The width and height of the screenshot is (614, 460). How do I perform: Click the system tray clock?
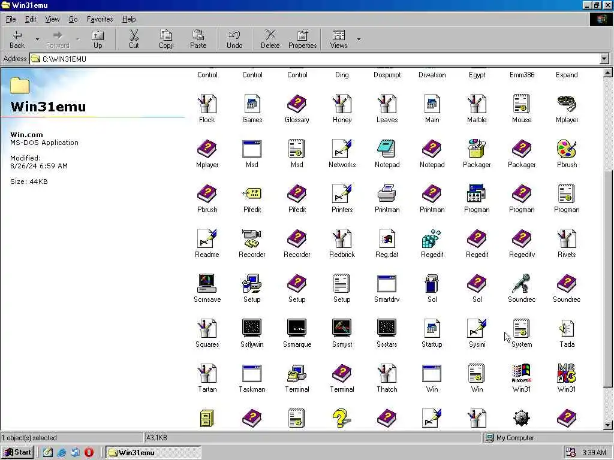tap(594, 453)
